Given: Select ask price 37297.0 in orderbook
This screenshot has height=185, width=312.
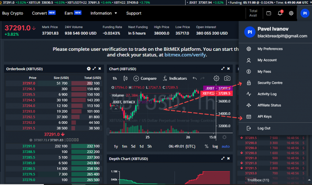Looking at the screenshot, I should tap(29, 83).
